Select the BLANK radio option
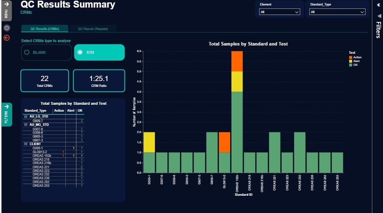 [x=46, y=52]
